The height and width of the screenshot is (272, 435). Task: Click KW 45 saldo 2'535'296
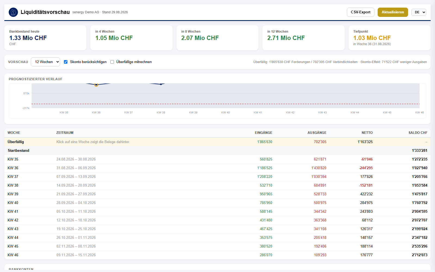[420, 246]
